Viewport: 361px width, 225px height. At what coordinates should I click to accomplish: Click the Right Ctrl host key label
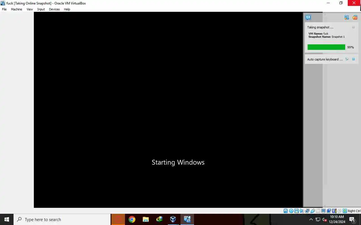pos(354,211)
